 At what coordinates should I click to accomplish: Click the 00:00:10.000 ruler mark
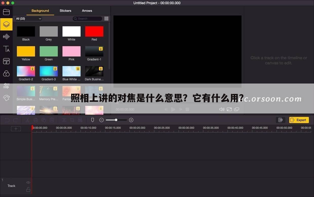click(88, 128)
